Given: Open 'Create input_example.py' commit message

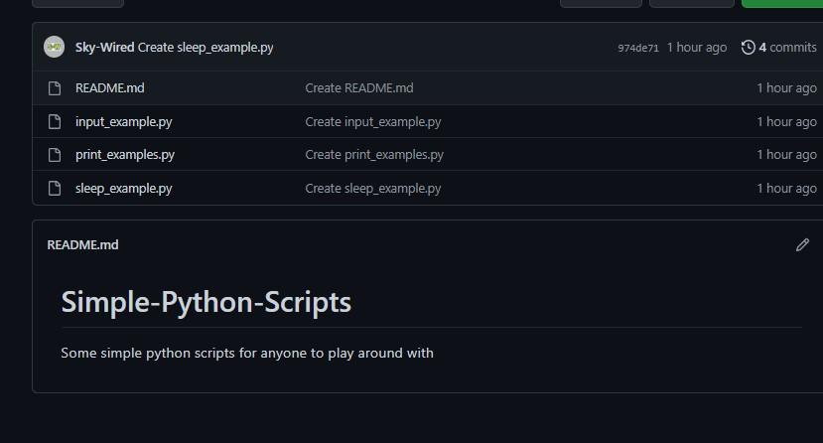Looking at the screenshot, I should [x=372, y=122].
